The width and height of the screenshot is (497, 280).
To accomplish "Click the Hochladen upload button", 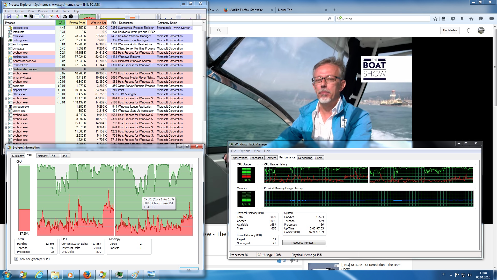I will click(450, 30).
